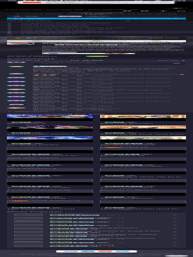Open the Discord share icon in footer
The image size is (193, 257).
pyautogui.click(x=71, y=251)
